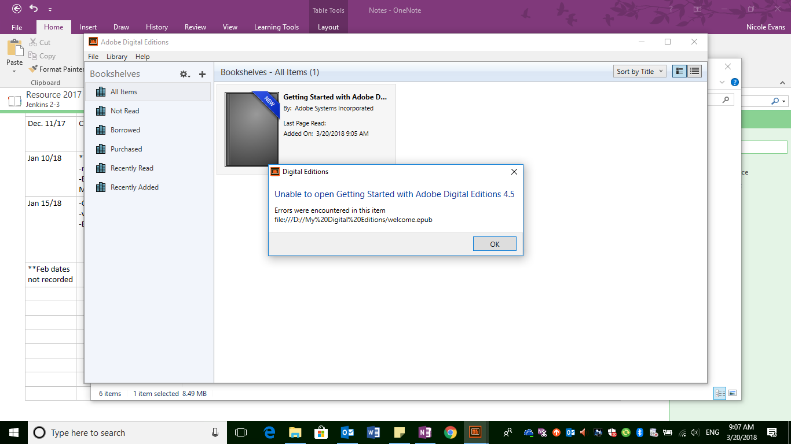Click the **Feb dates not recorded cell
Image resolution: width=791 pixels, height=444 pixels.
[50, 274]
